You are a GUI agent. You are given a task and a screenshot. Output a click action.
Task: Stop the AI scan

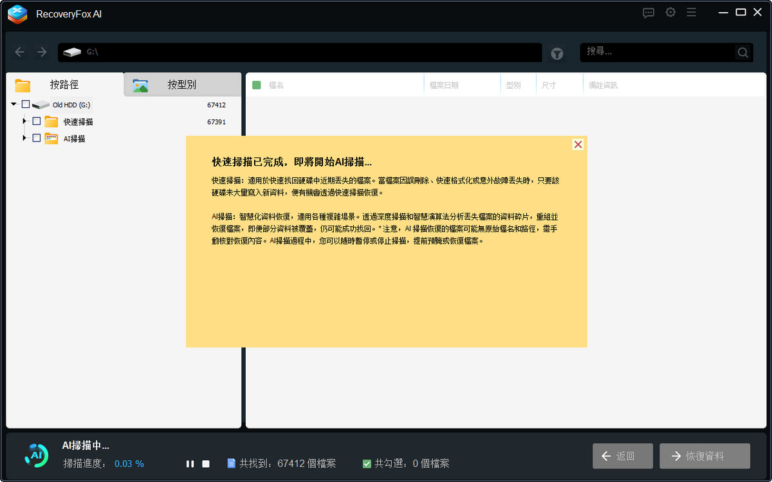click(206, 463)
